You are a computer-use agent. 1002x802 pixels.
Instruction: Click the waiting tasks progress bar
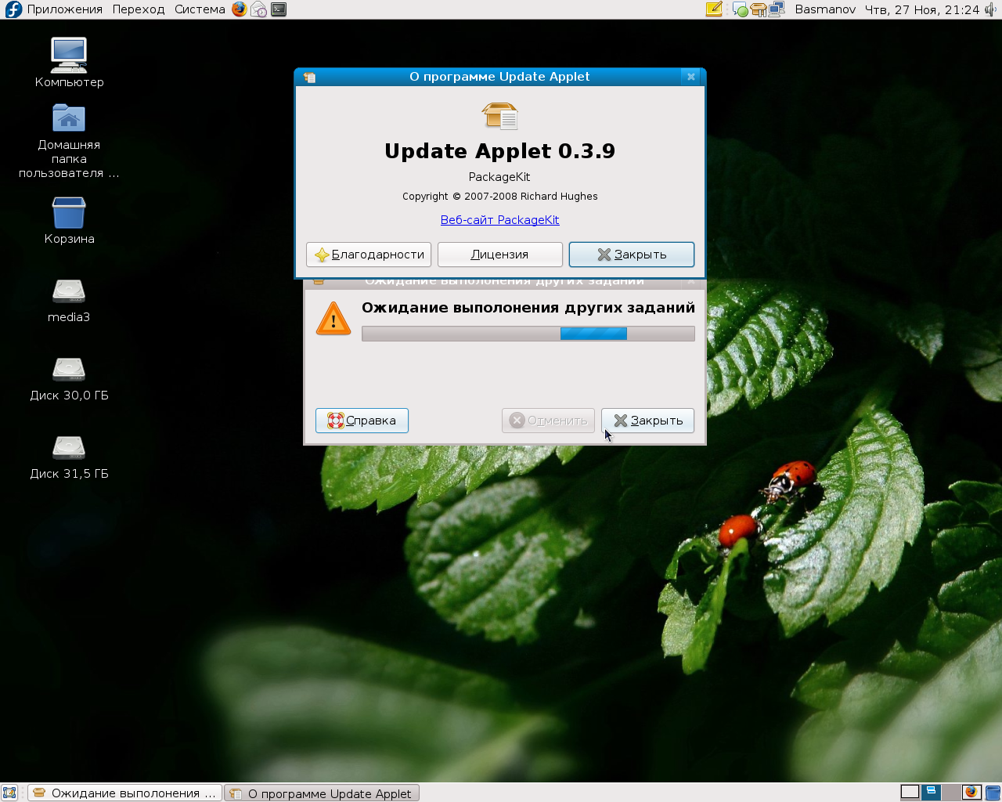tap(528, 334)
